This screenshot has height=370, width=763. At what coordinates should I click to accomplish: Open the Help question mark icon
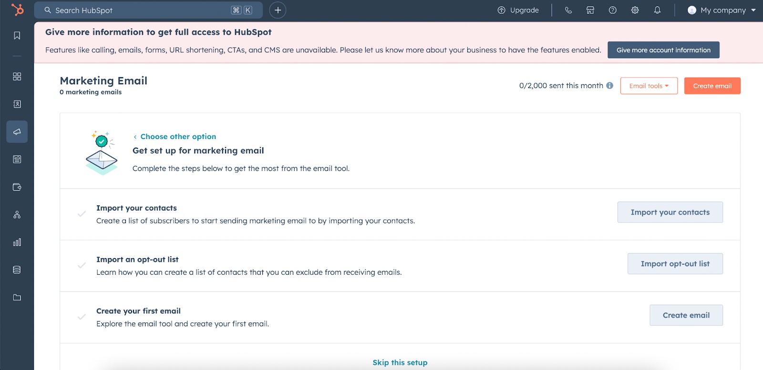pos(613,10)
